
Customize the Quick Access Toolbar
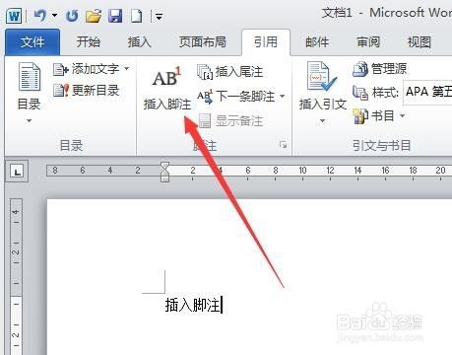click(x=159, y=17)
